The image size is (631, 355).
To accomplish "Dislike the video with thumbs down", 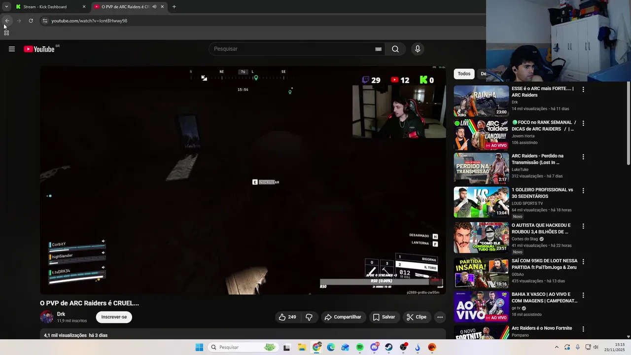I will click(x=309, y=317).
